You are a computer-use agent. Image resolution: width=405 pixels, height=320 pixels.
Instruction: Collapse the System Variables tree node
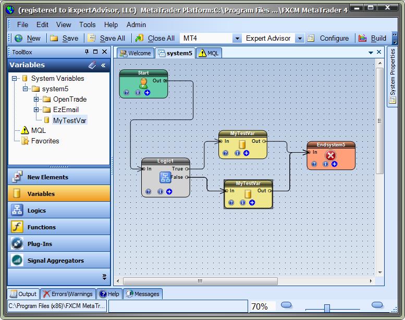pos(14,78)
